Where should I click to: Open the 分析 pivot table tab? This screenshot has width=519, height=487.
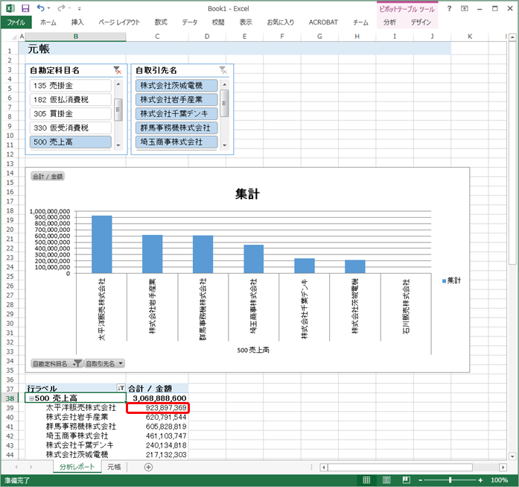[x=389, y=22]
